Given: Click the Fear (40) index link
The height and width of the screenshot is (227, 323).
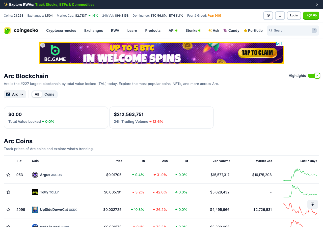Looking at the screenshot, I should coord(214,16).
